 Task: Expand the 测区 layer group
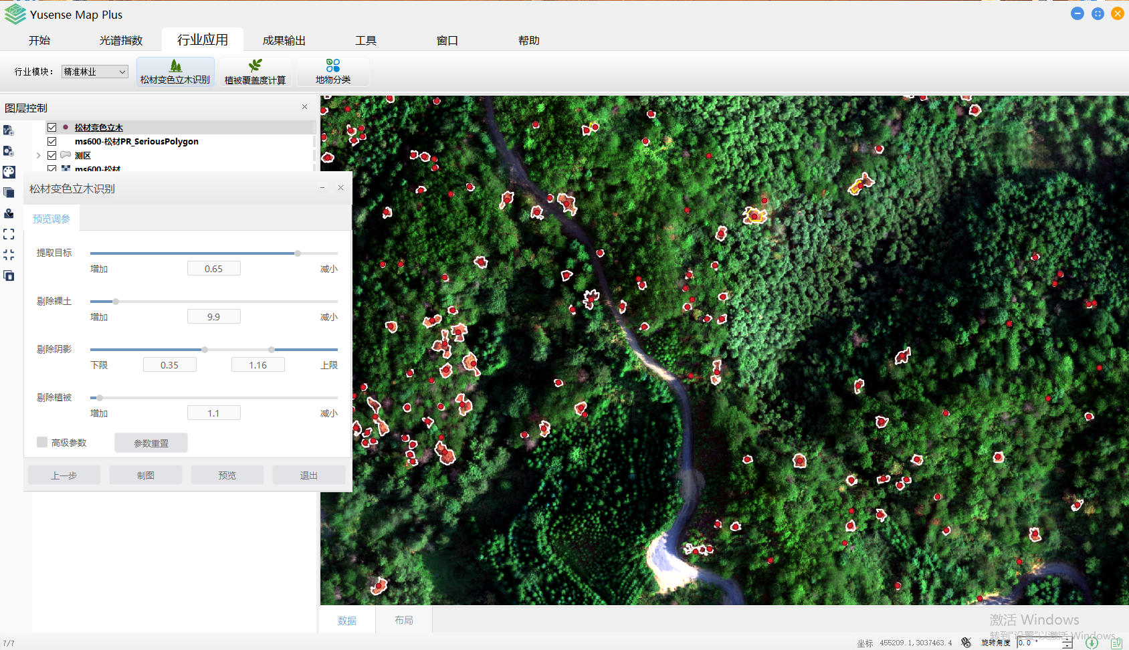(39, 155)
